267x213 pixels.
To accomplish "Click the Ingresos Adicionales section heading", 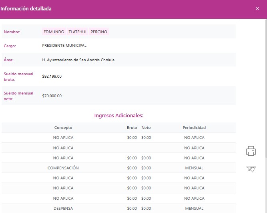I will click(x=118, y=116).
